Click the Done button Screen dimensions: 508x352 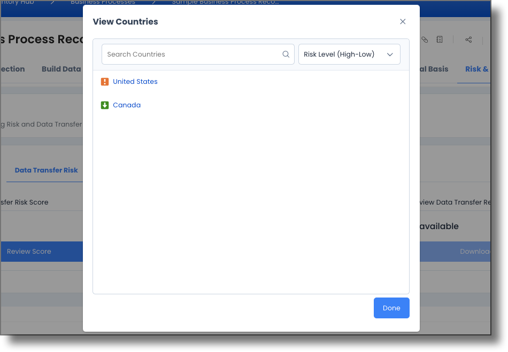click(x=391, y=308)
